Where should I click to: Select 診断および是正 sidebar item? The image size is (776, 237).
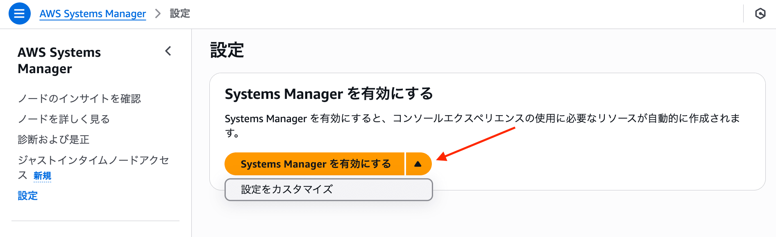(54, 139)
